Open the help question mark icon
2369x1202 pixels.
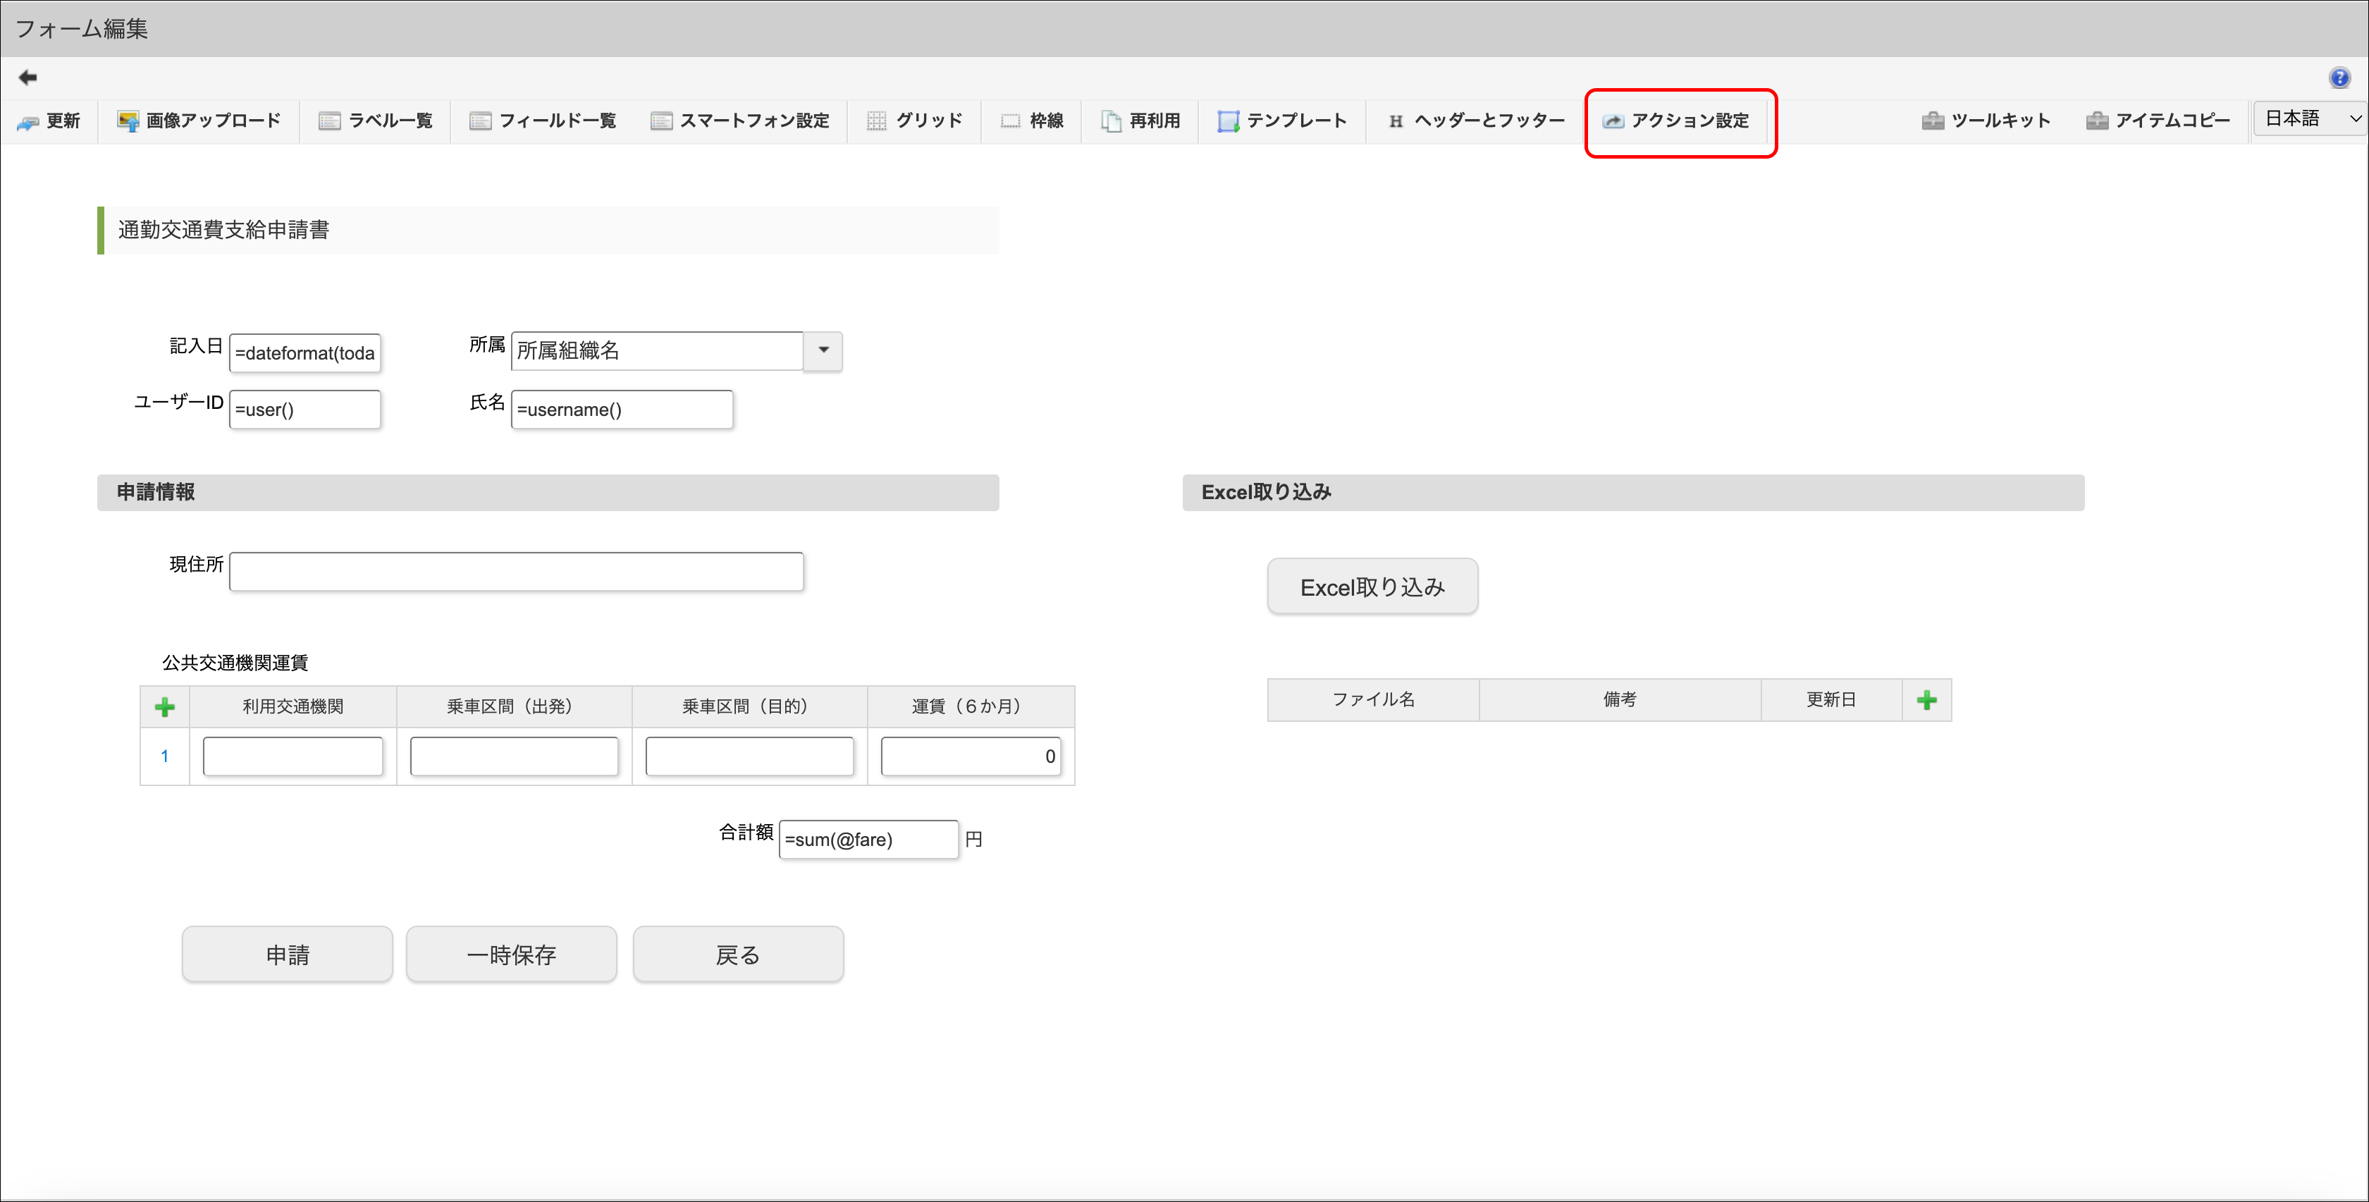coord(2339,78)
